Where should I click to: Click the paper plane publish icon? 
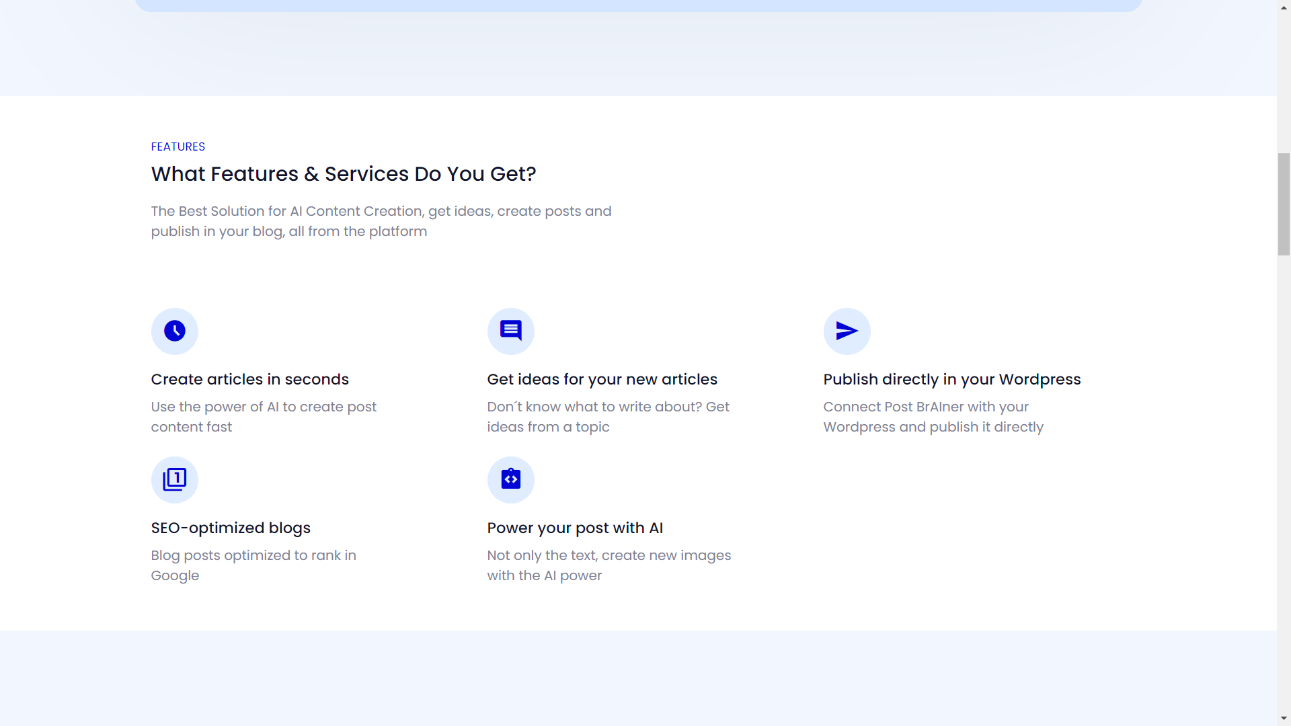(847, 331)
